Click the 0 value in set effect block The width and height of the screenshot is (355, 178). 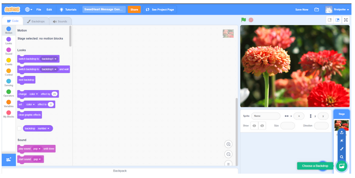(51, 104)
